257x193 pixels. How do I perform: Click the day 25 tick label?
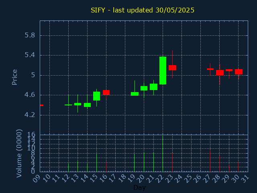click(188, 179)
